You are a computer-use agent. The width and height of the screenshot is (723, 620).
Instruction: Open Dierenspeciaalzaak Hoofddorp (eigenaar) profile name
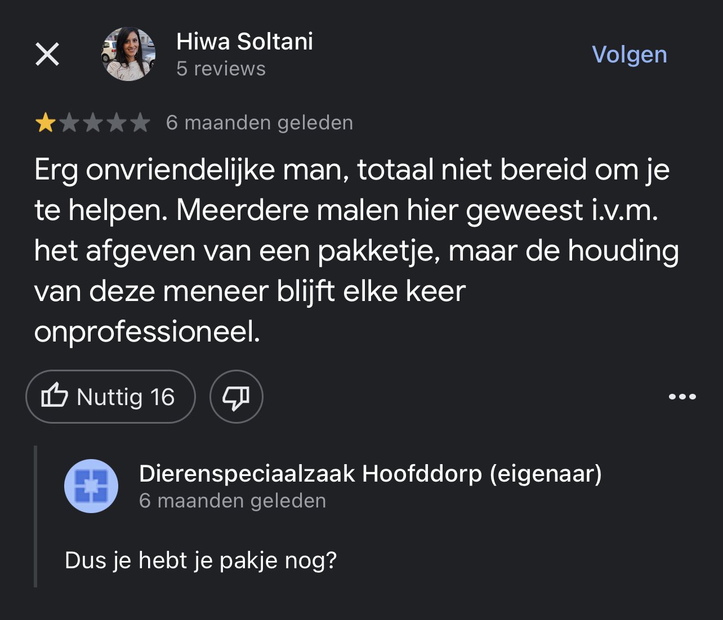(370, 474)
